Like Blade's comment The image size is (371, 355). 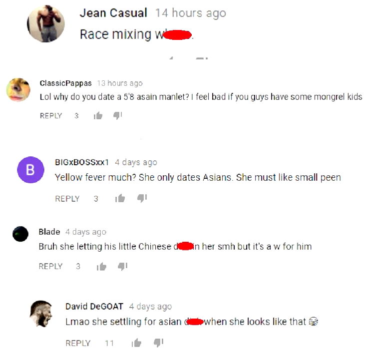tap(101, 266)
